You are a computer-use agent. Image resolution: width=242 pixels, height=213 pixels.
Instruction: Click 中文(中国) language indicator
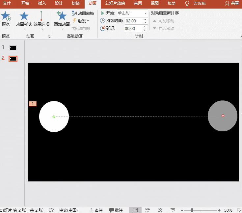[68, 210]
